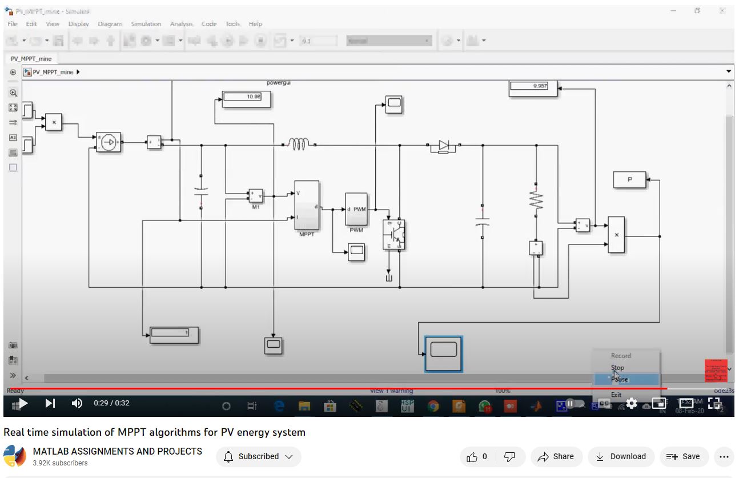739x478 pixels.
Task: Download the video
Action: tap(620, 456)
